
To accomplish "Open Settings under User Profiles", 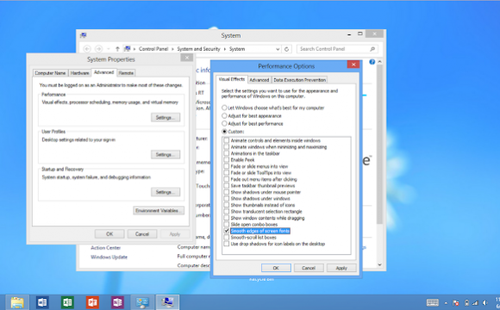I will [x=166, y=154].
